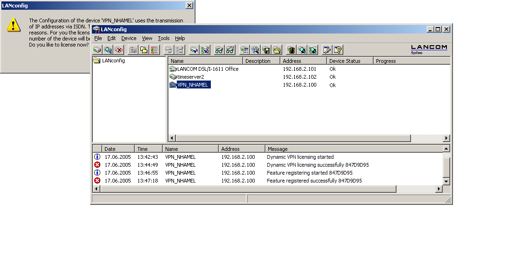
Task: Select the timeserver2 device row
Action: tap(190, 77)
